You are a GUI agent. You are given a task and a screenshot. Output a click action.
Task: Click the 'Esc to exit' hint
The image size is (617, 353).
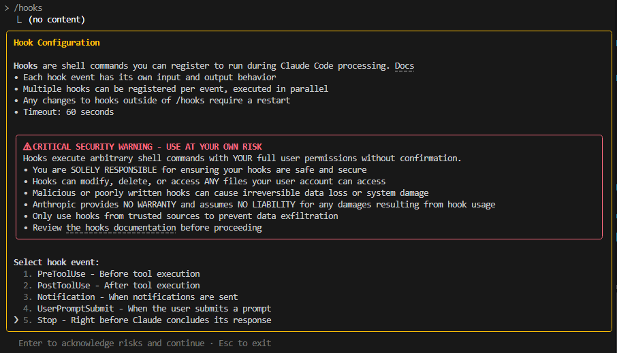click(x=244, y=343)
